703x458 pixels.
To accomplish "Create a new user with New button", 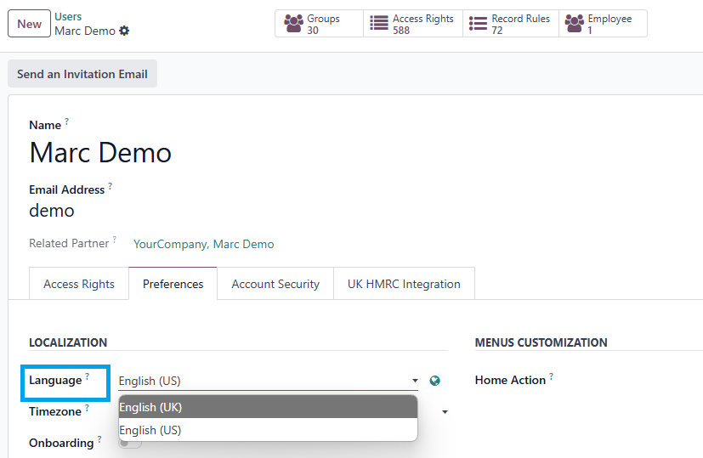I will tap(29, 24).
